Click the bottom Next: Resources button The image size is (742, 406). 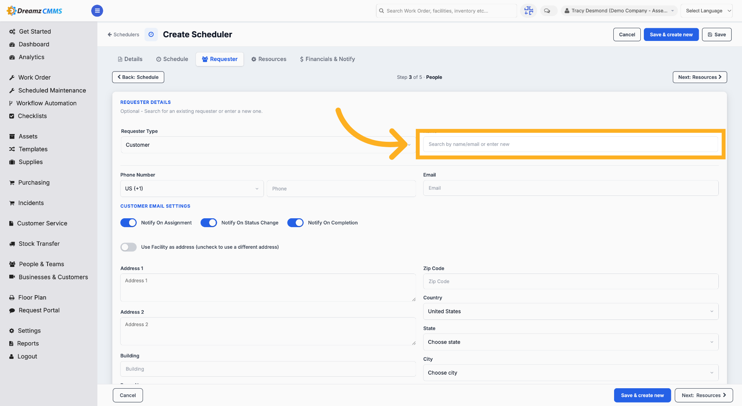coord(704,395)
